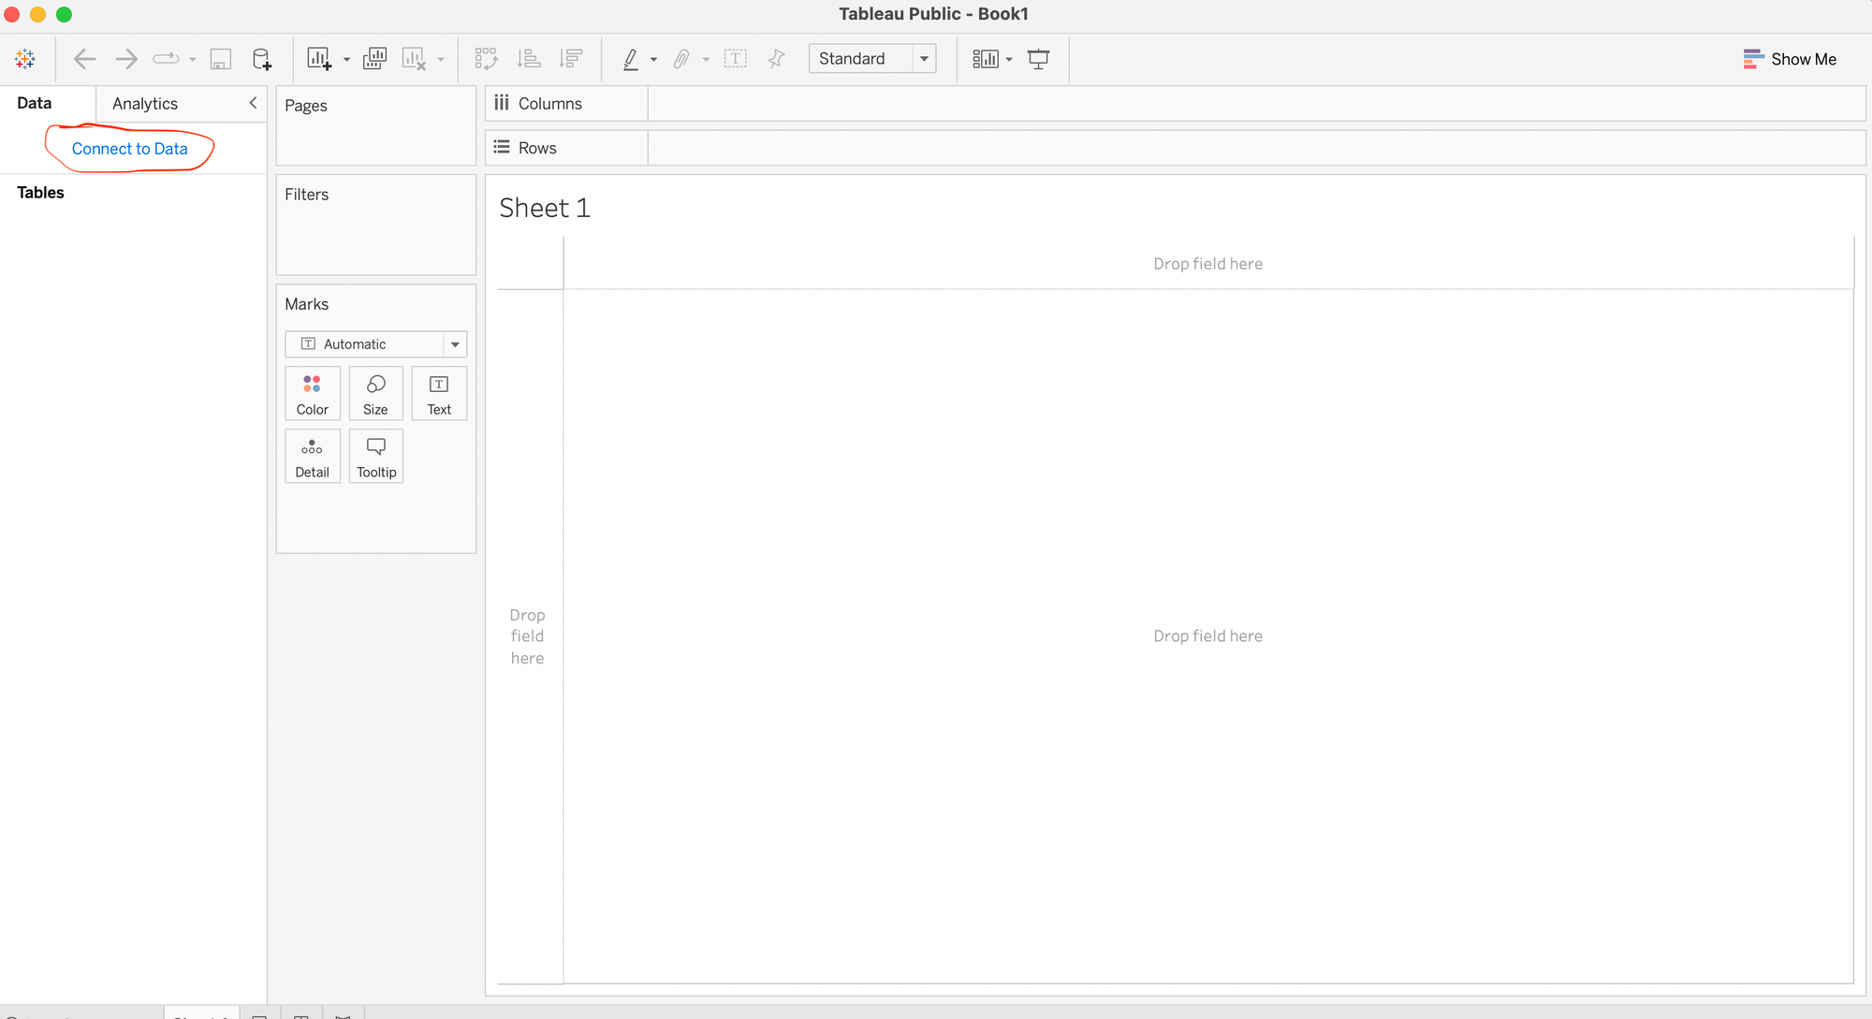Select the Data tab
The height and width of the screenshot is (1019, 1872).
pyautogui.click(x=35, y=103)
